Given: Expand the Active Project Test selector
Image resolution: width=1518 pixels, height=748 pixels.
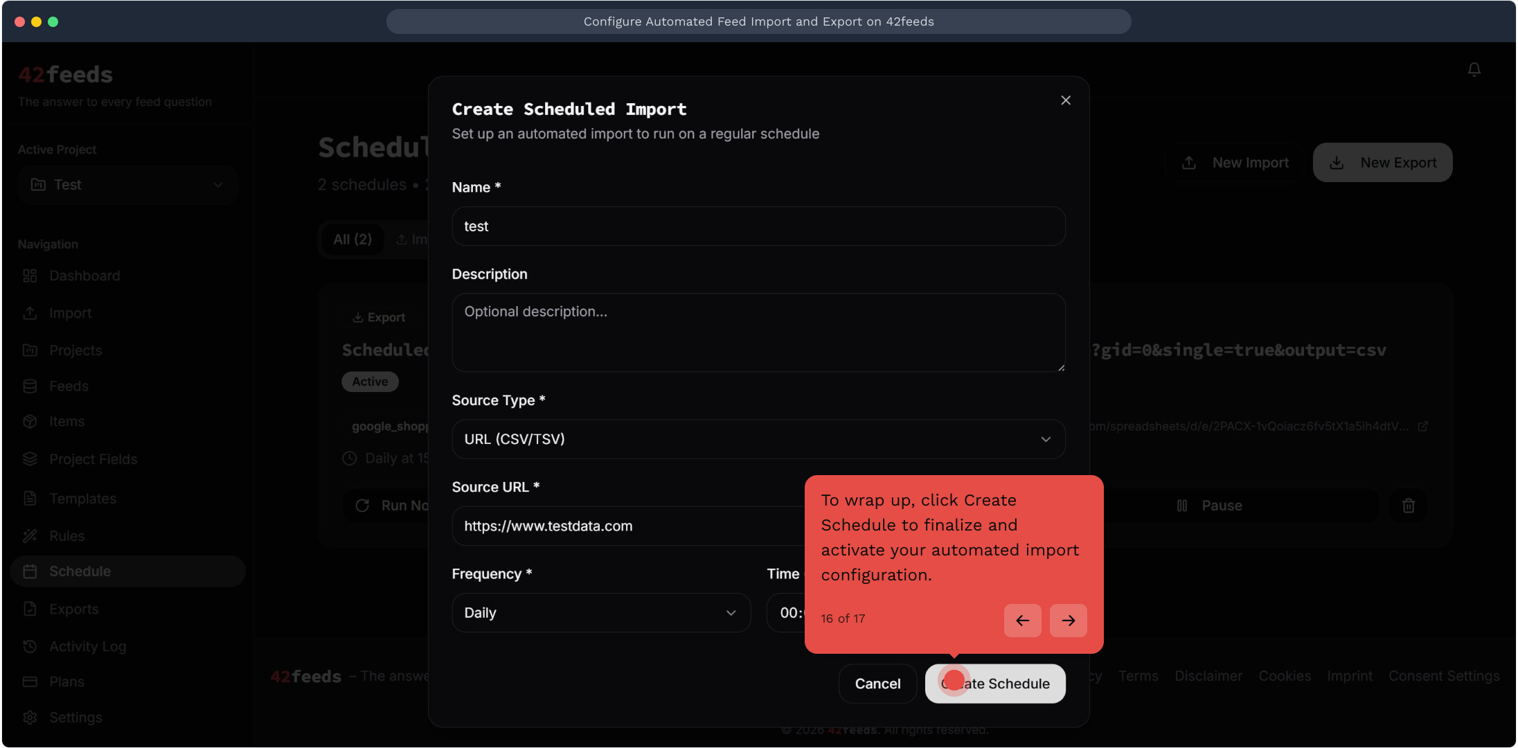Looking at the screenshot, I should click(x=127, y=185).
